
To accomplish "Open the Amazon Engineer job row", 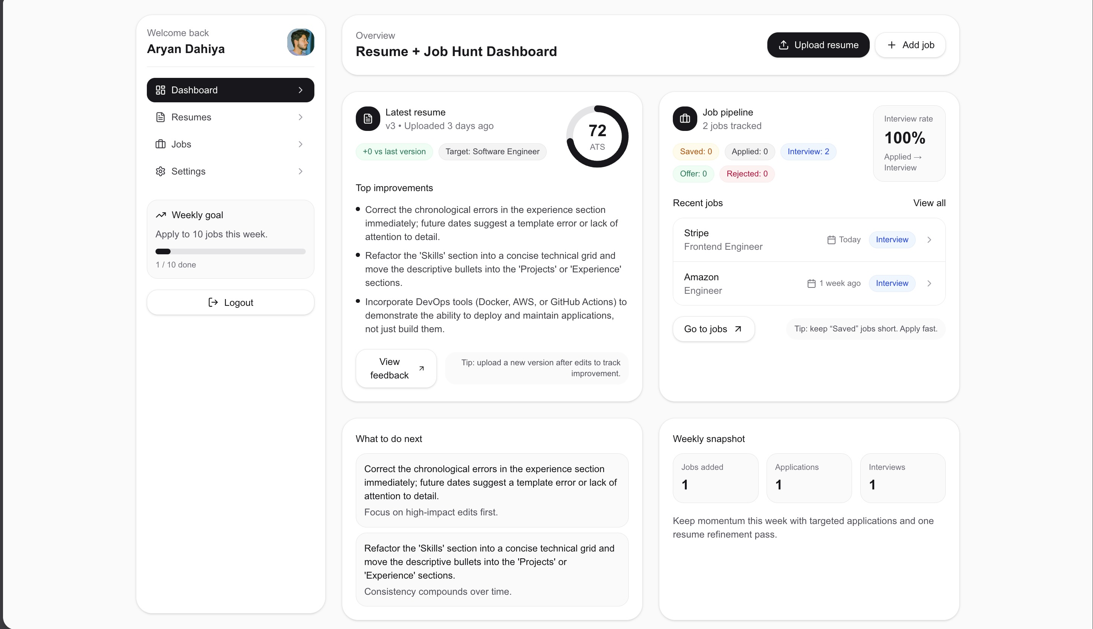I will point(809,283).
